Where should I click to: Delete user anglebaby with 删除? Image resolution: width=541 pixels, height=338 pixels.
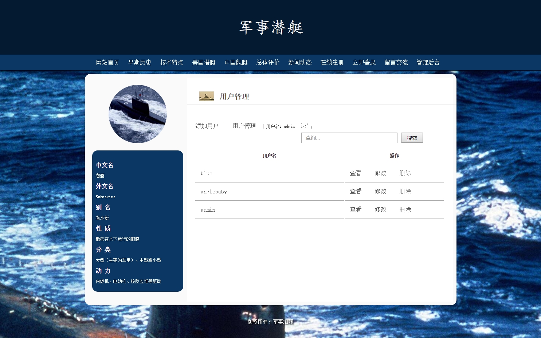[x=405, y=191]
